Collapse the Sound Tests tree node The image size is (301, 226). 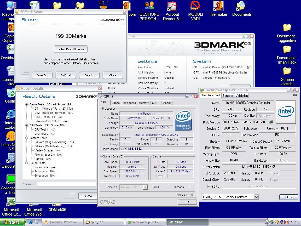(x=26, y=163)
